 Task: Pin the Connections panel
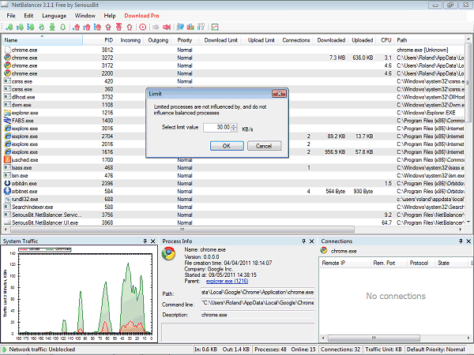(461, 241)
